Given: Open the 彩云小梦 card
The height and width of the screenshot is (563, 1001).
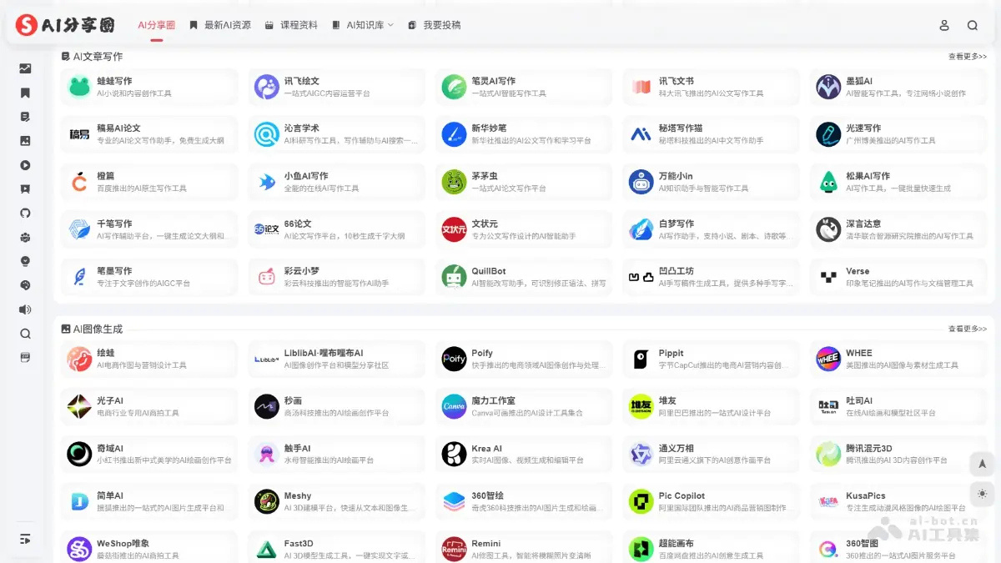Looking at the screenshot, I should point(337,277).
